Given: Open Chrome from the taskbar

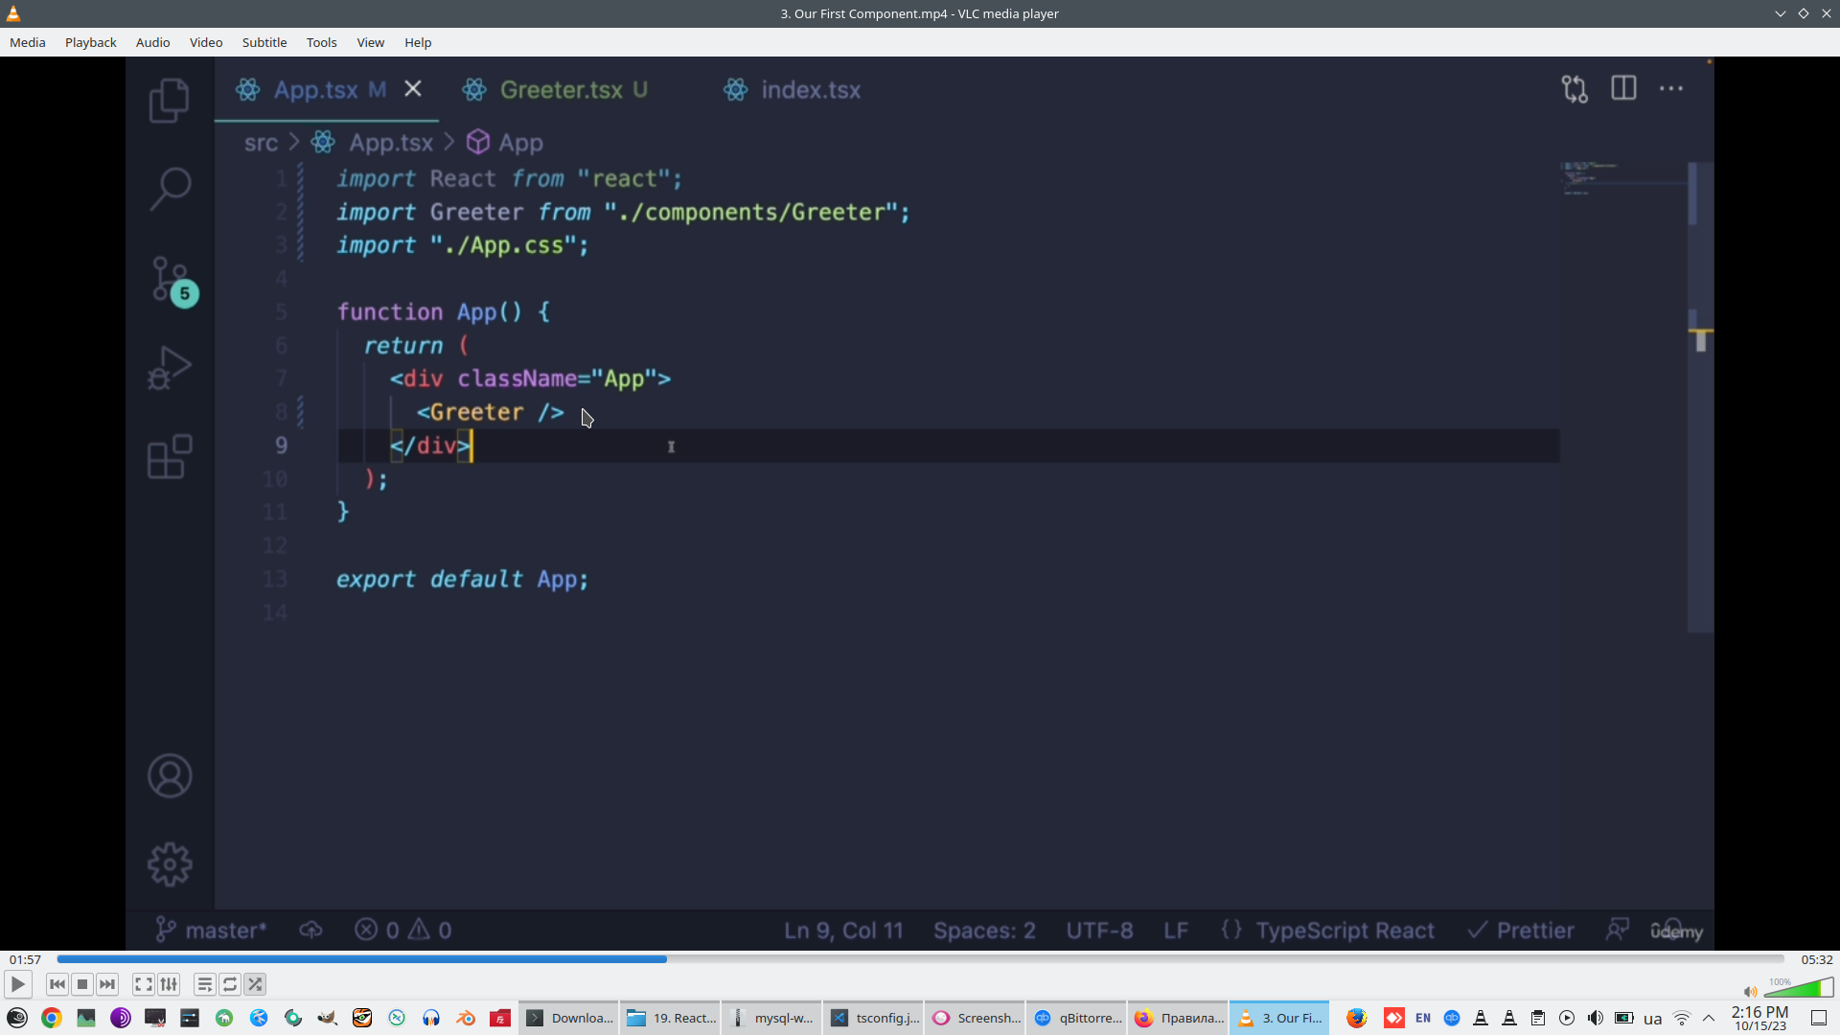Looking at the screenshot, I should tap(52, 1018).
